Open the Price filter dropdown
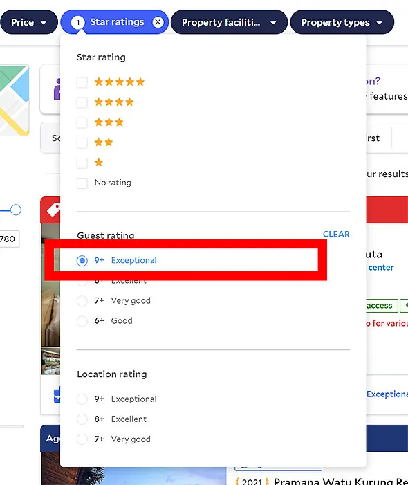This screenshot has width=408, height=485. [x=29, y=22]
